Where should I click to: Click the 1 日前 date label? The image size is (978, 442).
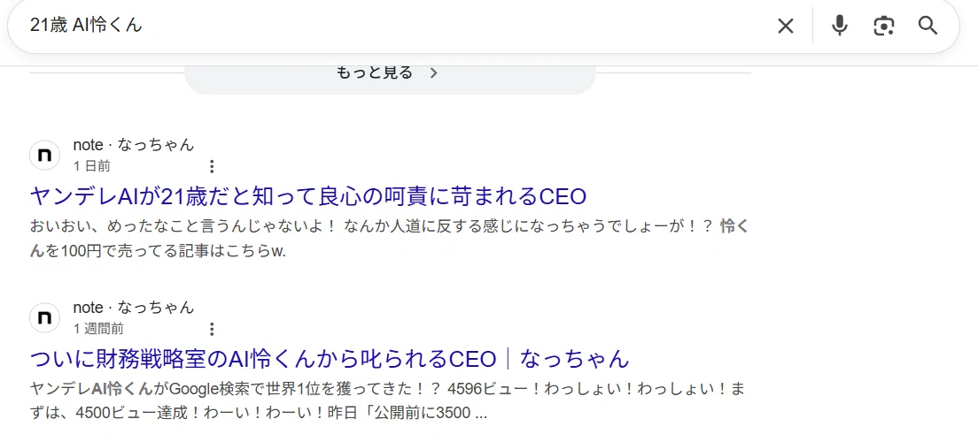point(92,166)
